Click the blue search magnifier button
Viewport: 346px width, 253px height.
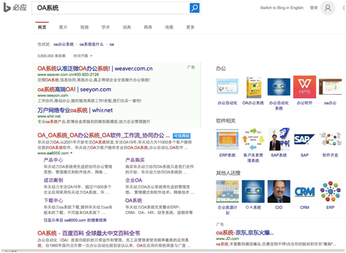(x=195, y=7)
